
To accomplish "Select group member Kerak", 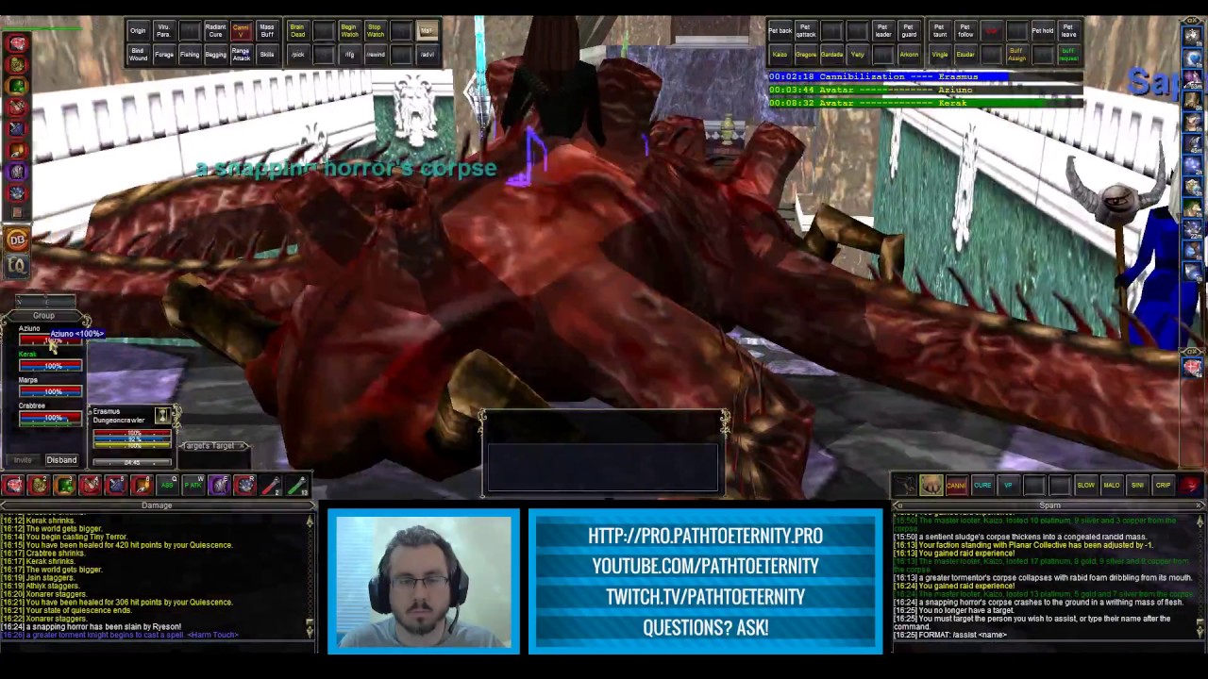I will click(x=49, y=360).
